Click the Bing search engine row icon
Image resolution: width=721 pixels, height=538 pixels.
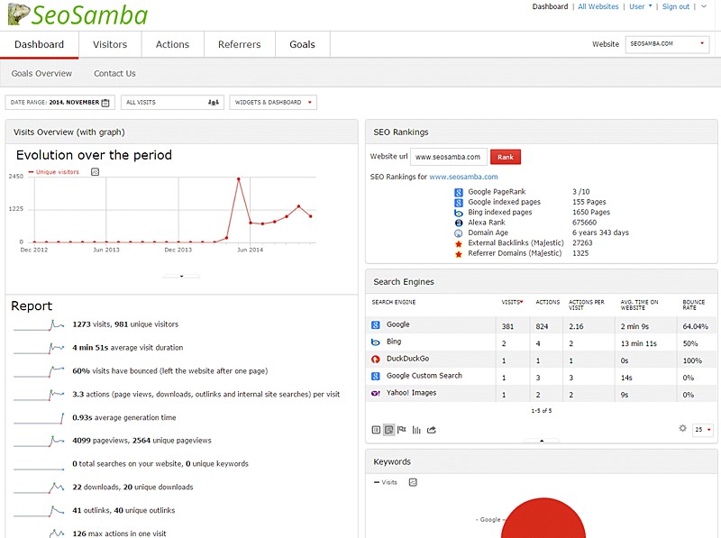pyautogui.click(x=375, y=342)
